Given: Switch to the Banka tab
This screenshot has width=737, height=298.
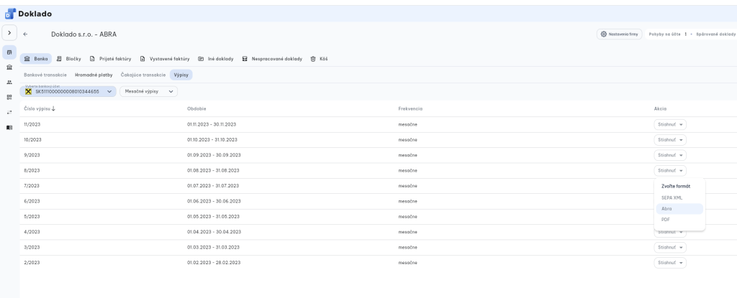Looking at the screenshot, I should pyautogui.click(x=36, y=59).
